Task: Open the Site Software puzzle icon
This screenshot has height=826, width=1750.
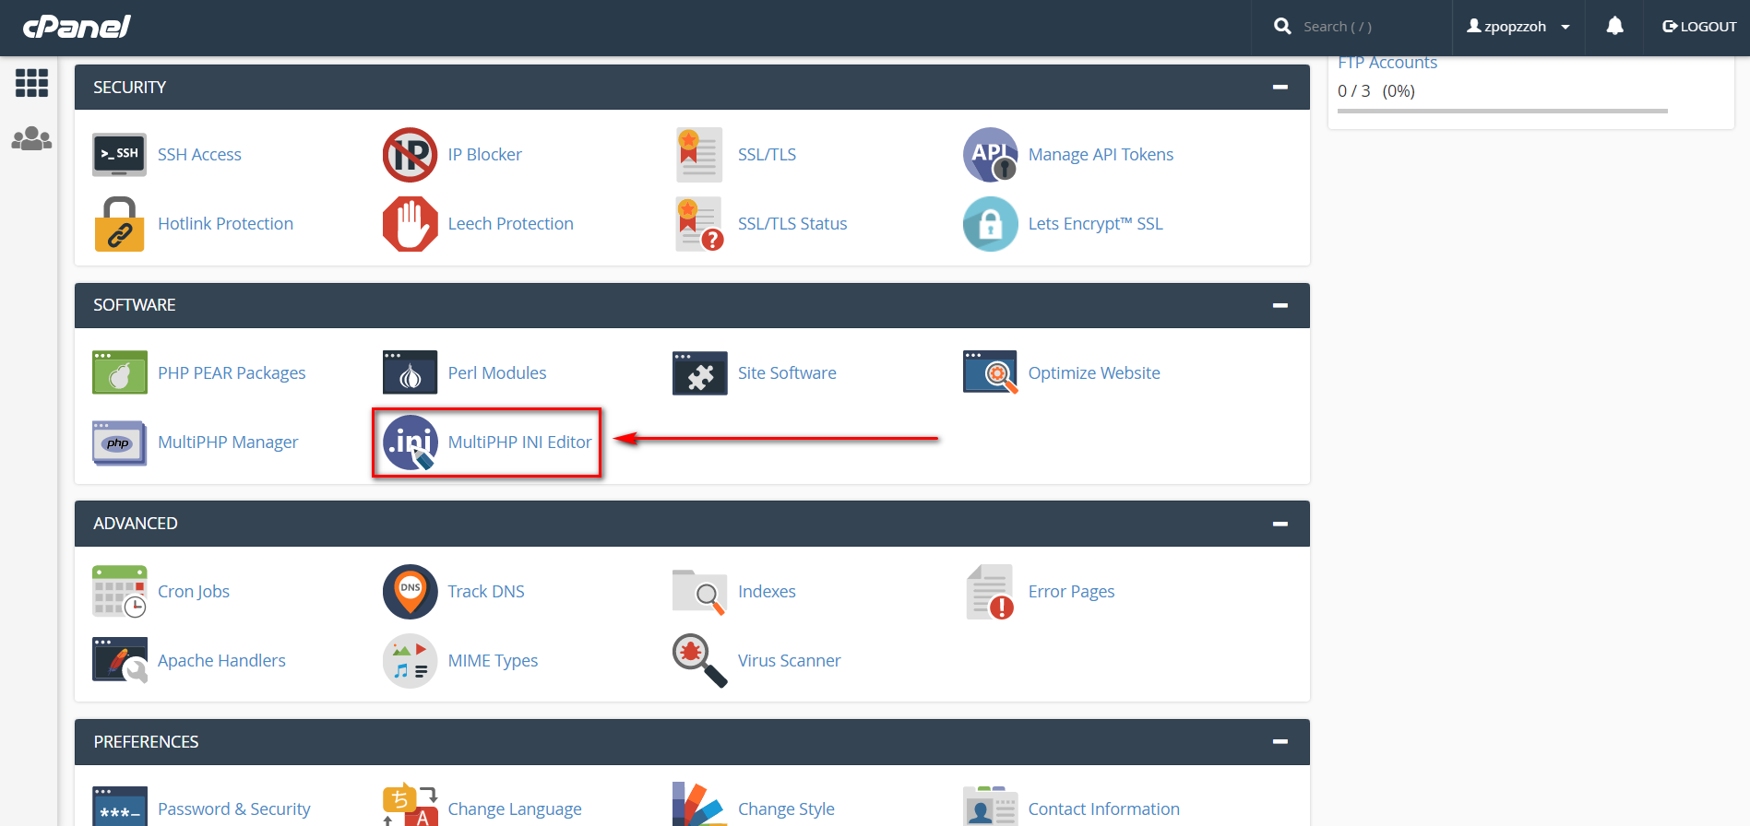Action: coord(700,372)
